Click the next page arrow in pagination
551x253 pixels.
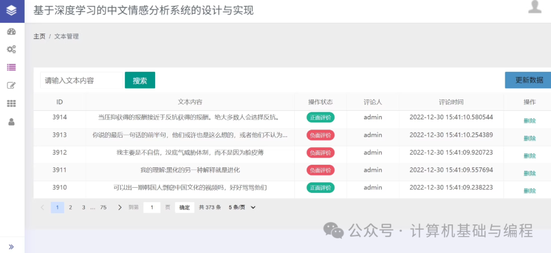point(120,208)
